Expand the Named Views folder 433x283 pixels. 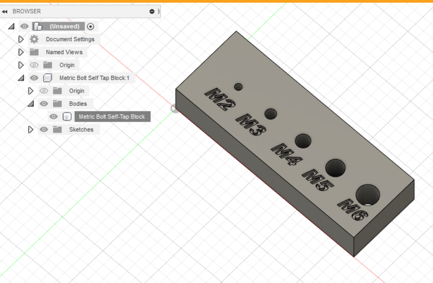point(20,52)
